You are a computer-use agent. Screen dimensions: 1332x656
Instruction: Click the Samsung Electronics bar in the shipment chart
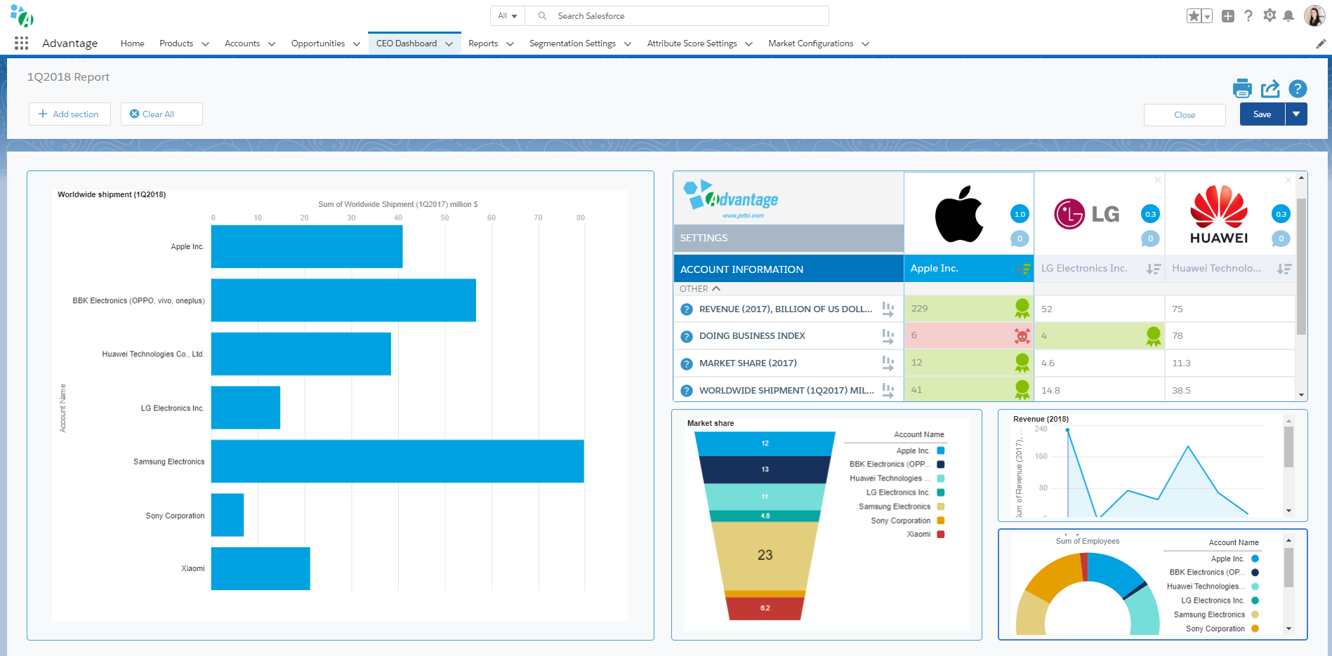tap(397, 461)
